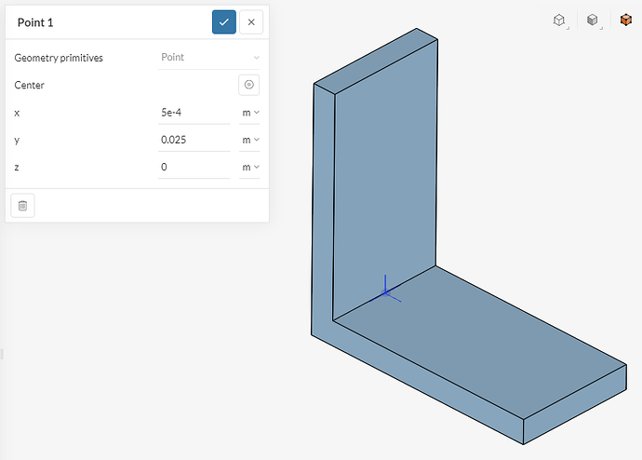Confirm Point 1 with the checkmark button

click(x=224, y=22)
